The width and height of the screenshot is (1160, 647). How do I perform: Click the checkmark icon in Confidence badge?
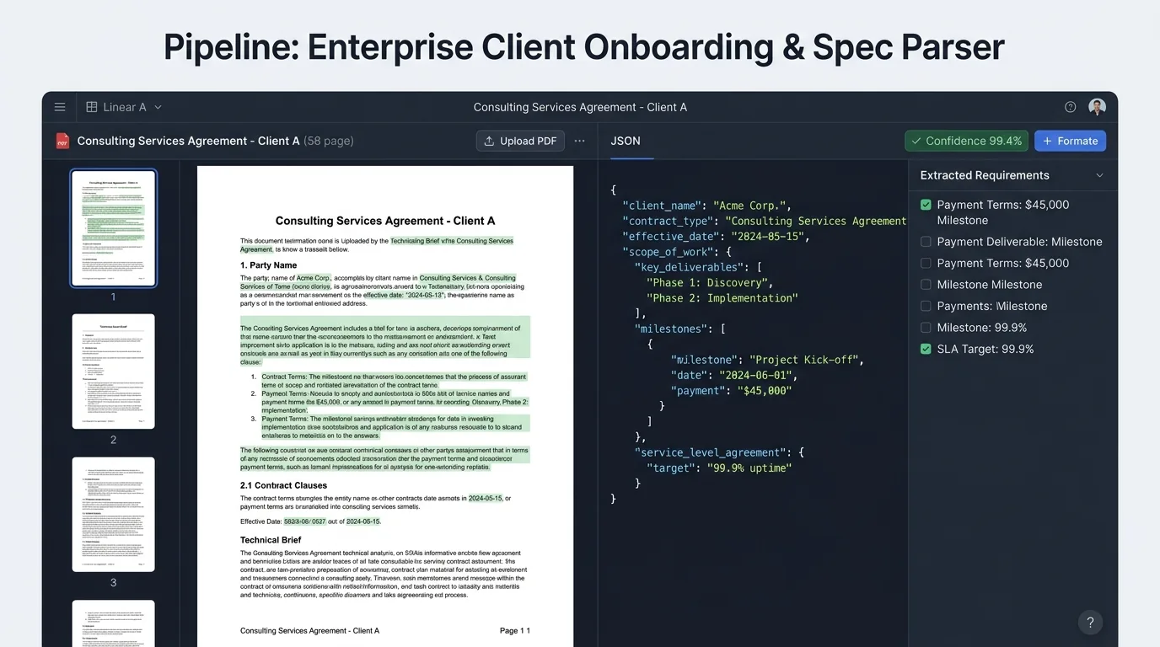[916, 141]
